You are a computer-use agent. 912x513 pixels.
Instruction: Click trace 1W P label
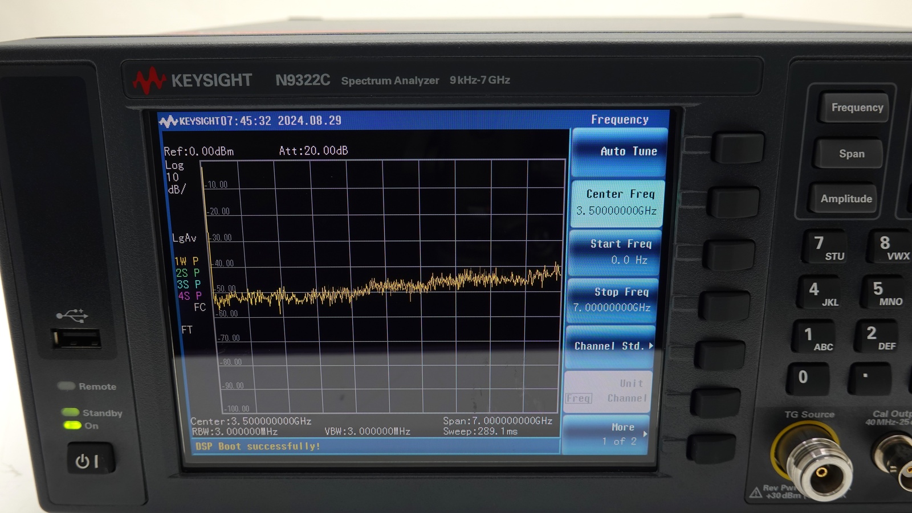click(x=186, y=261)
